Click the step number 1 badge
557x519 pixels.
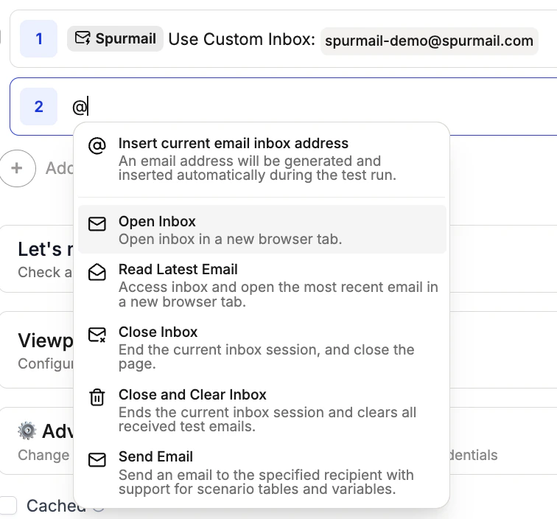38,38
